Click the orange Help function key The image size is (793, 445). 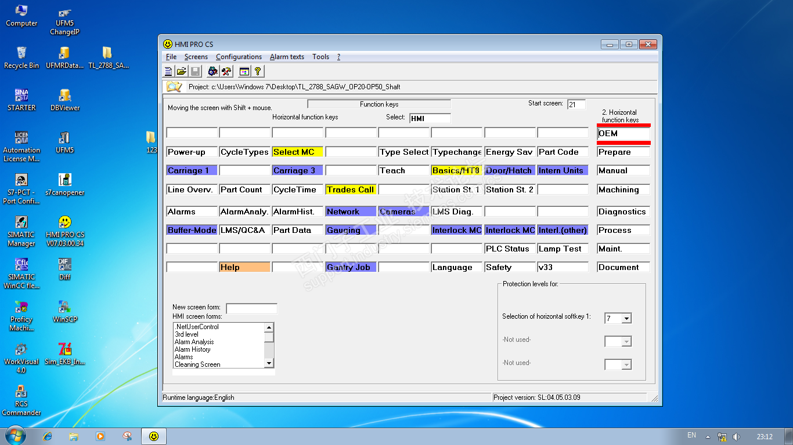[x=244, y=267]
